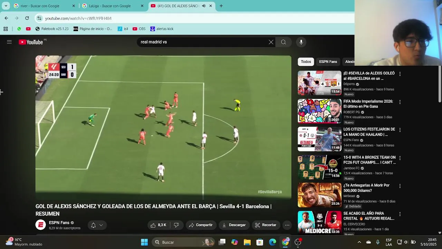Viewport: 442px width, 249px height.
Task: Open Paletools v25.1.23 bookmark
Action: (x=52, y=29)
